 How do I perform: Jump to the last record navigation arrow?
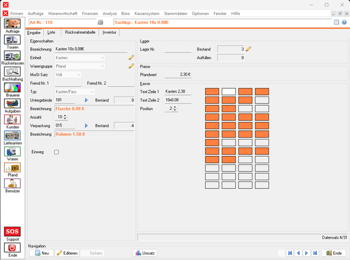pos(315,253)
